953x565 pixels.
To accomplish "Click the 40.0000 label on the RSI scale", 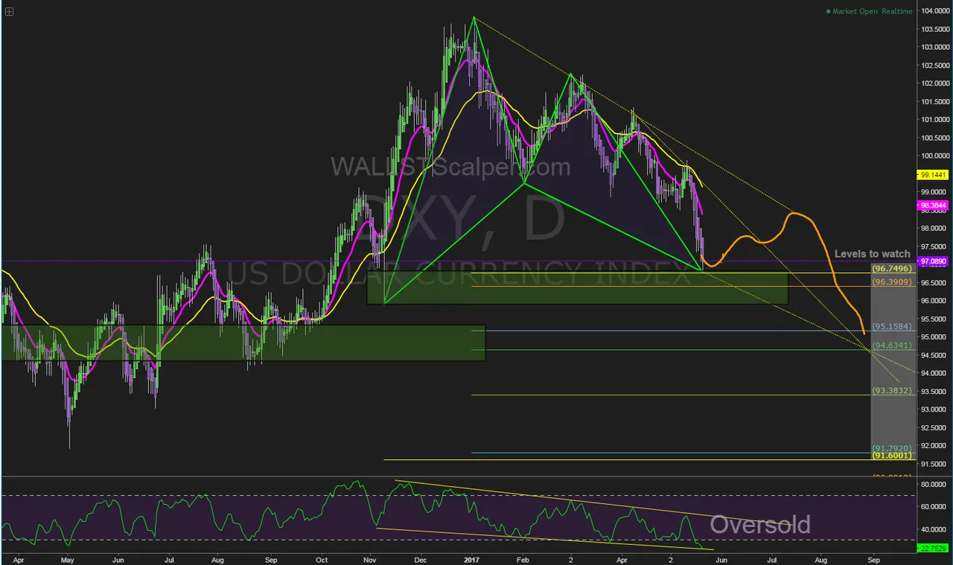I will [935, 530].
